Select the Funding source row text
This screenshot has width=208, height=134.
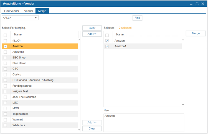point(22,86)
